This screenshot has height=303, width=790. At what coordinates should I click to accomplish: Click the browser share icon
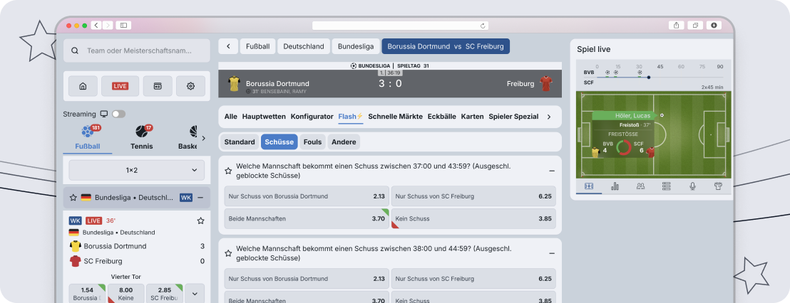click(676, 25)
